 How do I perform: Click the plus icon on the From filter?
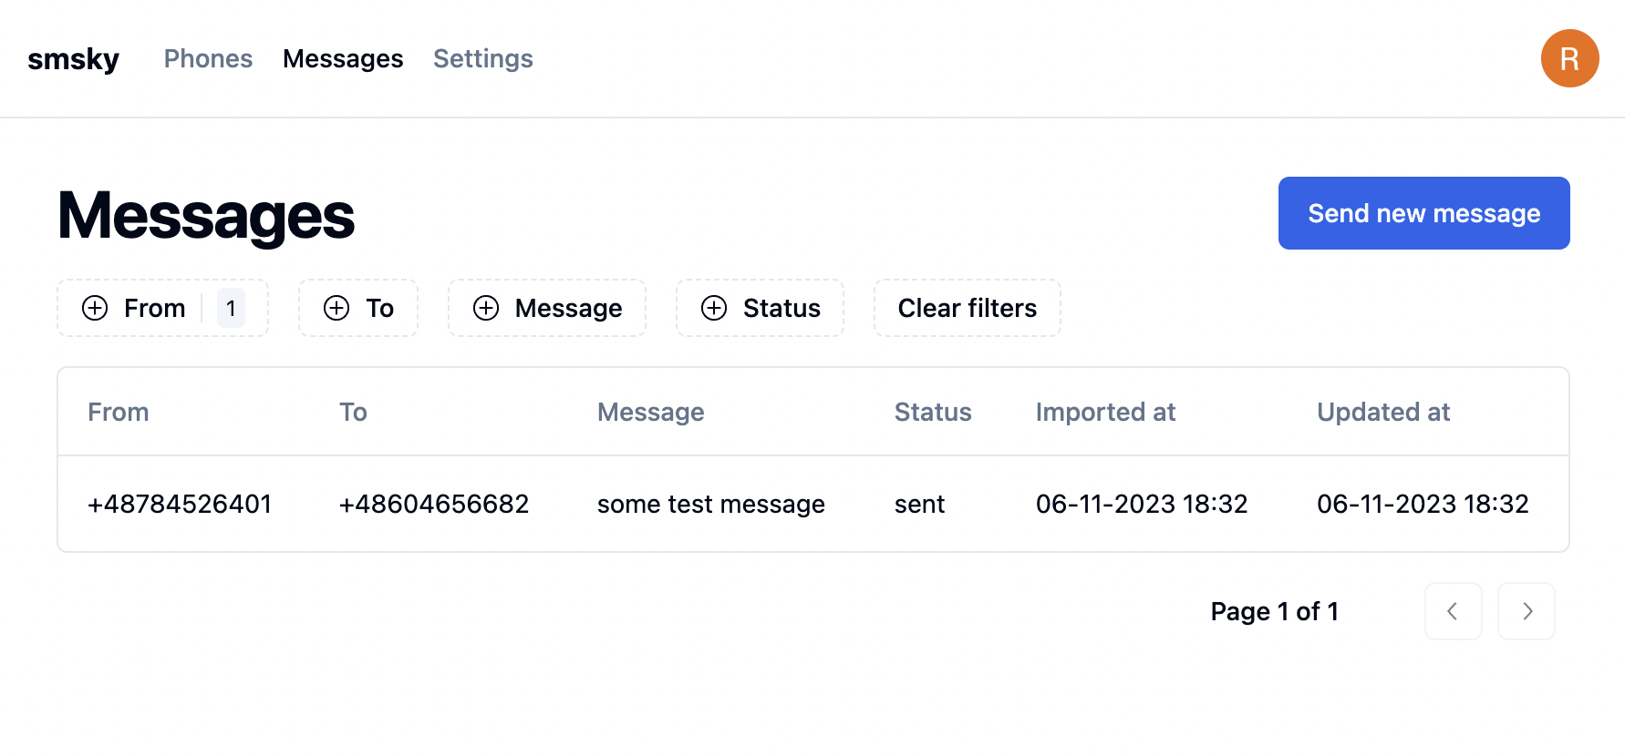(x=94, y=308)
